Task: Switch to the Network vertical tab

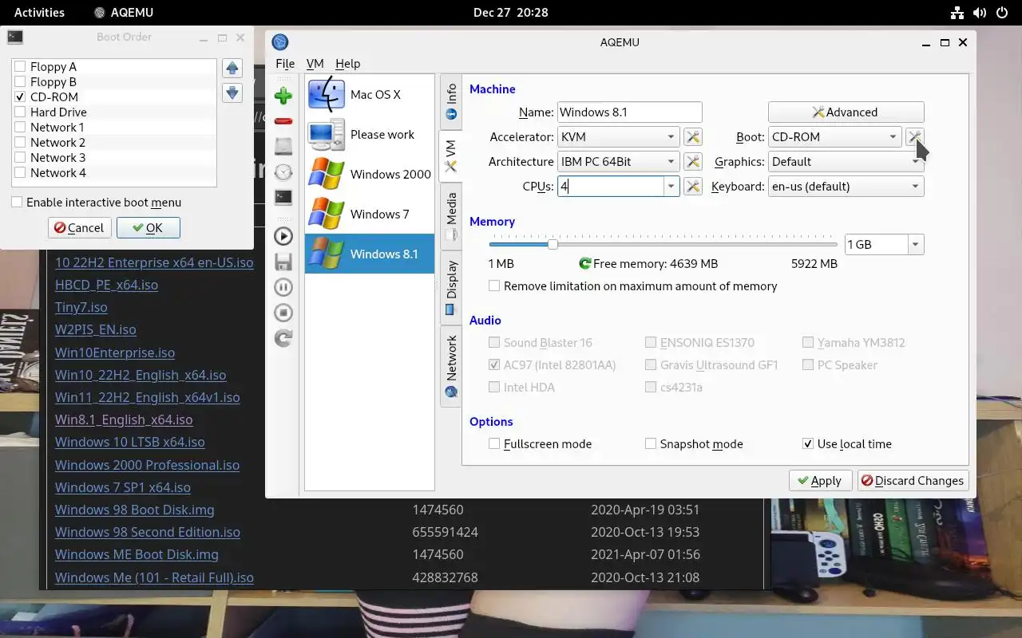Action: pyautogui.click(x=451, y=365)
